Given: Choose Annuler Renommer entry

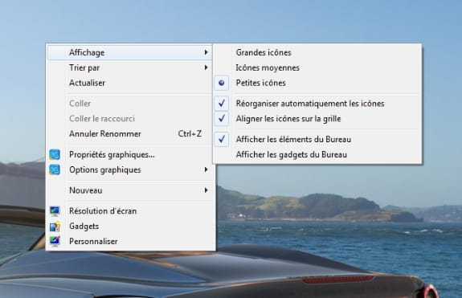Looking at the screenshot, I should (129, 134).
